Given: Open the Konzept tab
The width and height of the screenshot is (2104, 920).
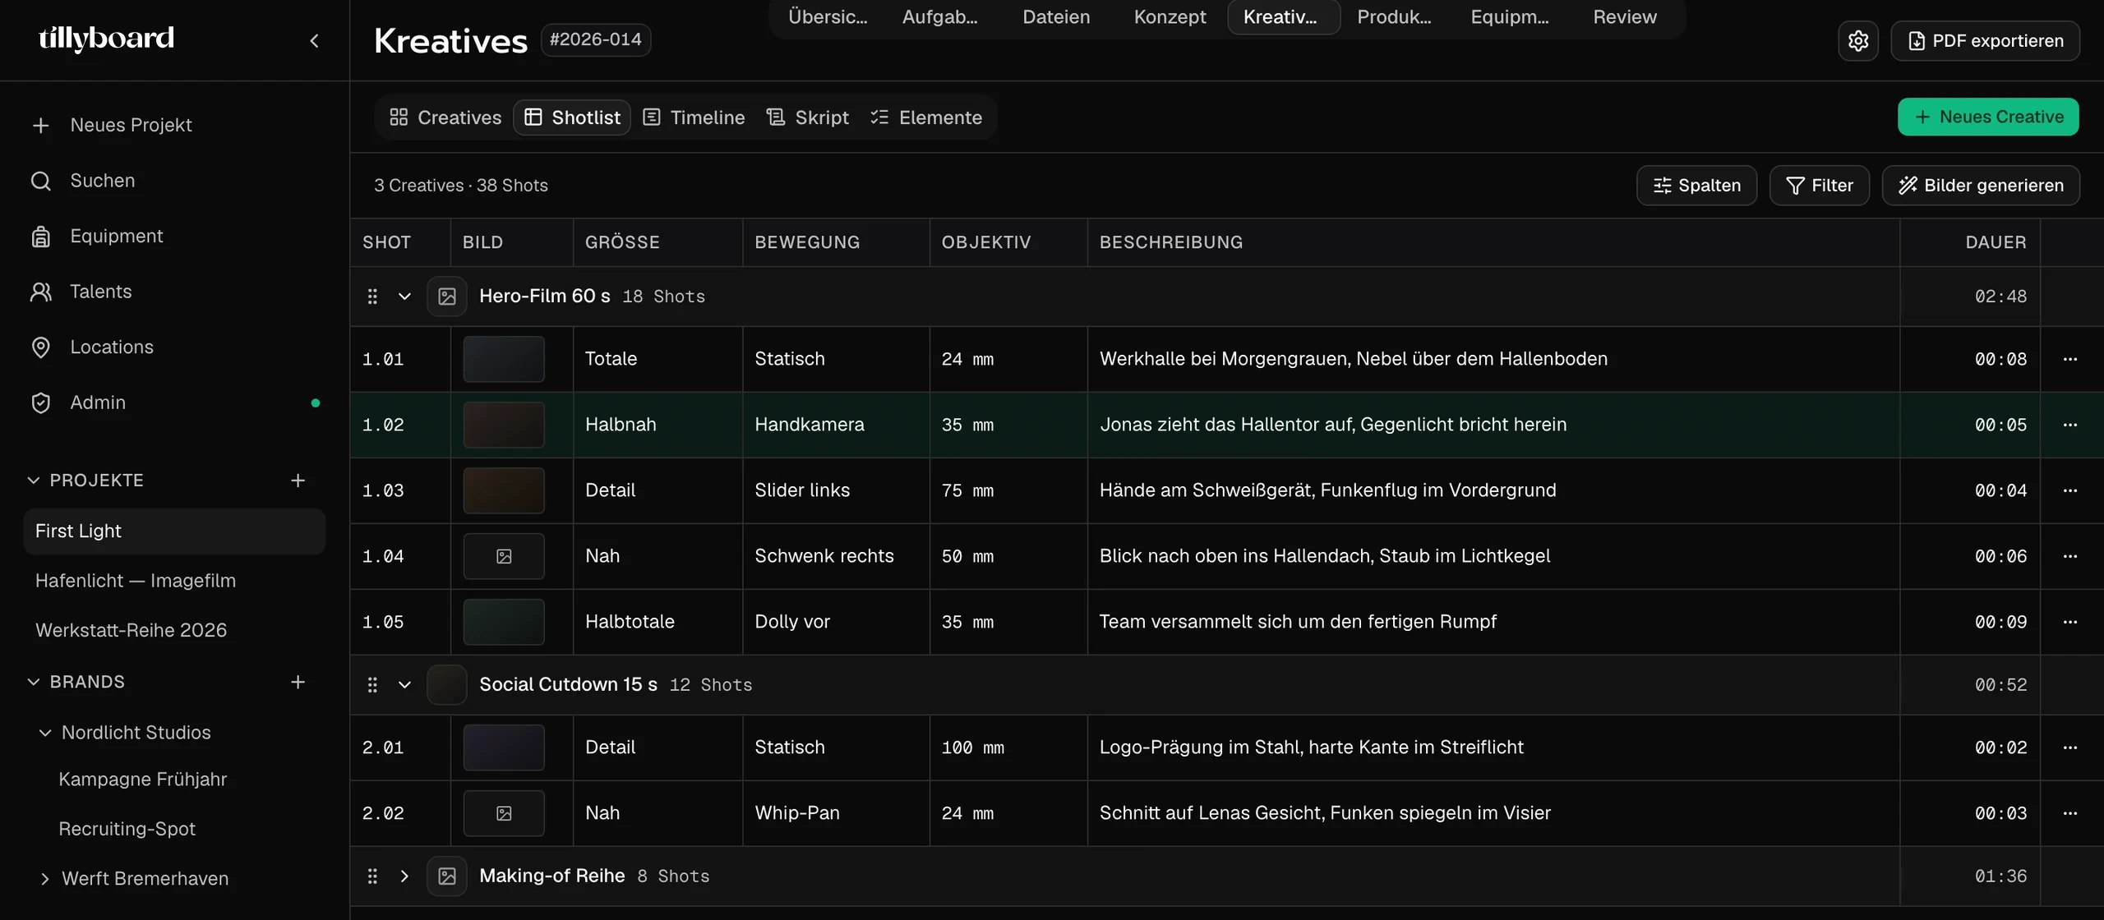Looking at the screenshot, I should (x=1170, y=17).
